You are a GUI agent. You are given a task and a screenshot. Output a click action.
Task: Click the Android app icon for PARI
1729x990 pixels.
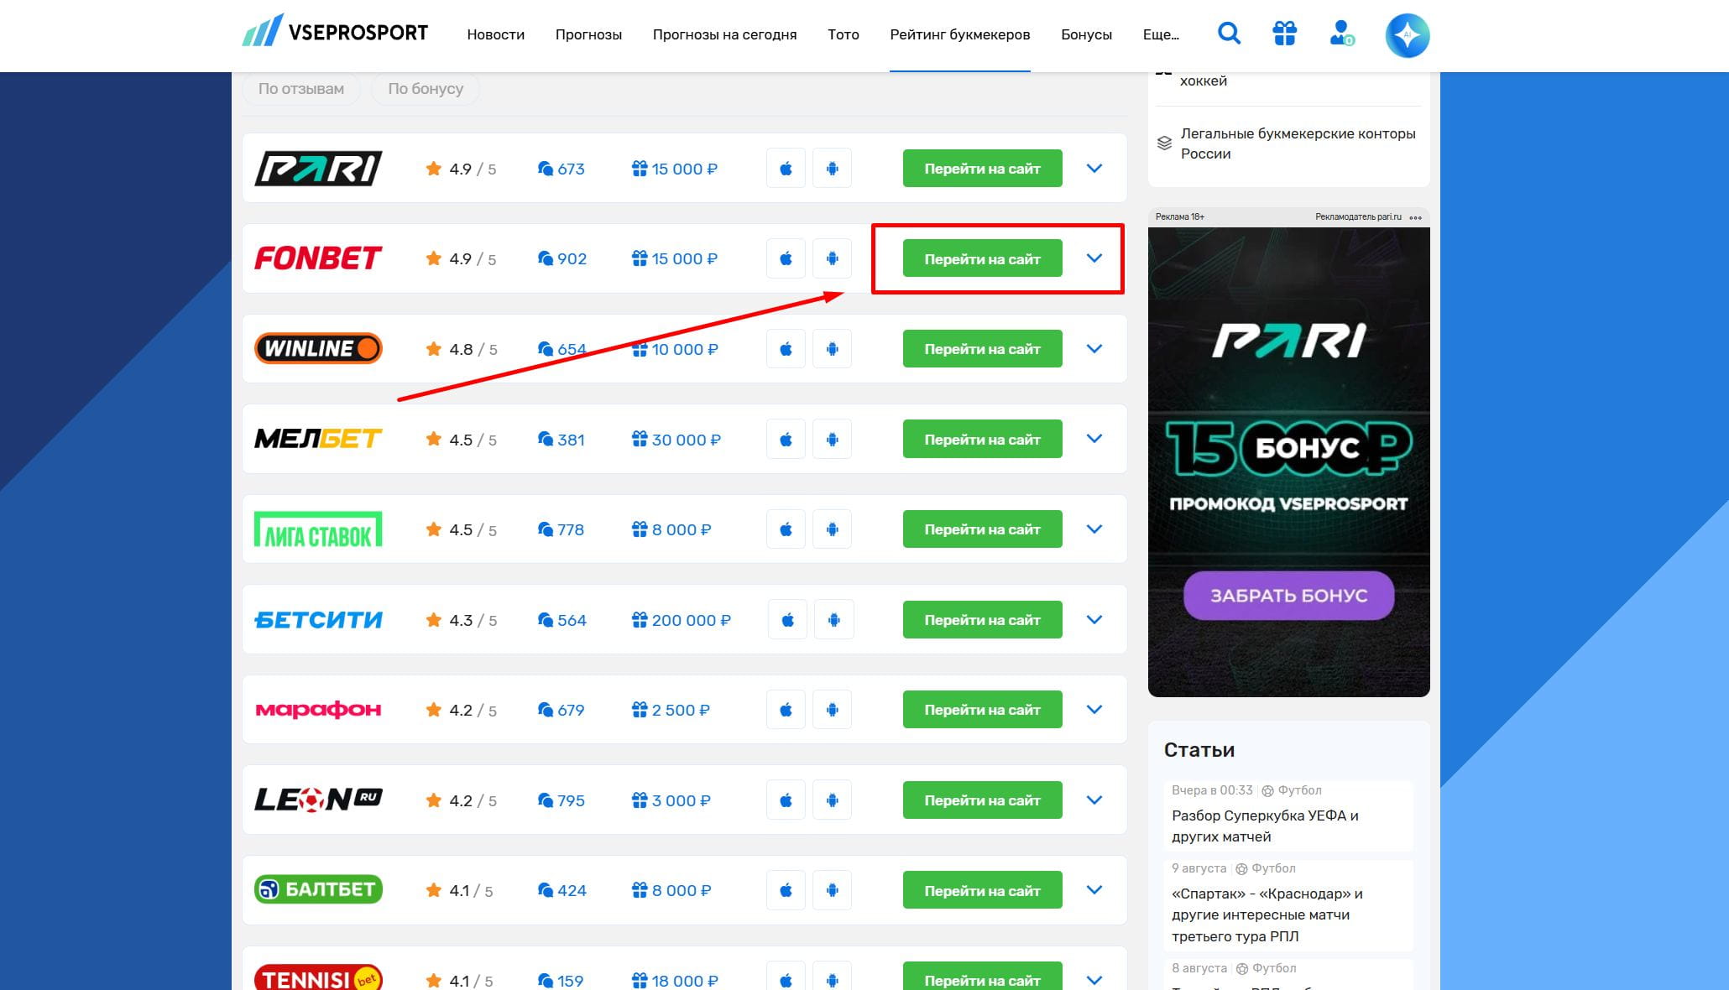click(x=832, y=168)
